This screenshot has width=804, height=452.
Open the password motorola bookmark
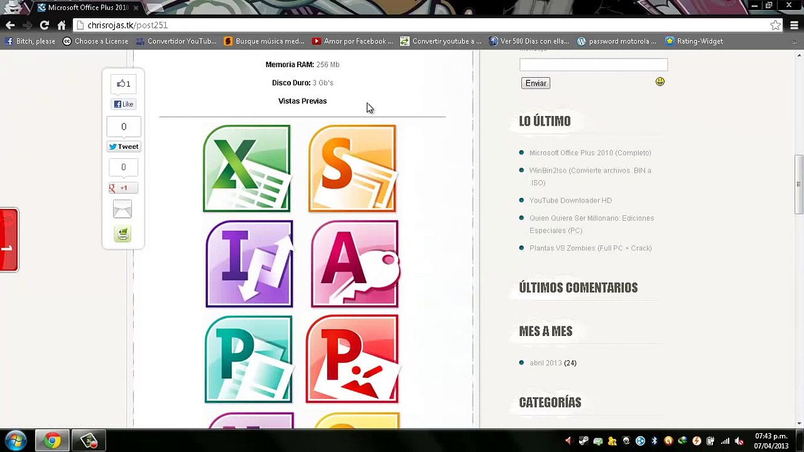pos(617,41)
